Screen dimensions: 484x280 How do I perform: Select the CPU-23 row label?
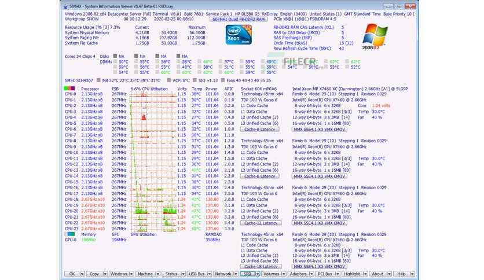(x=72, y=229)
